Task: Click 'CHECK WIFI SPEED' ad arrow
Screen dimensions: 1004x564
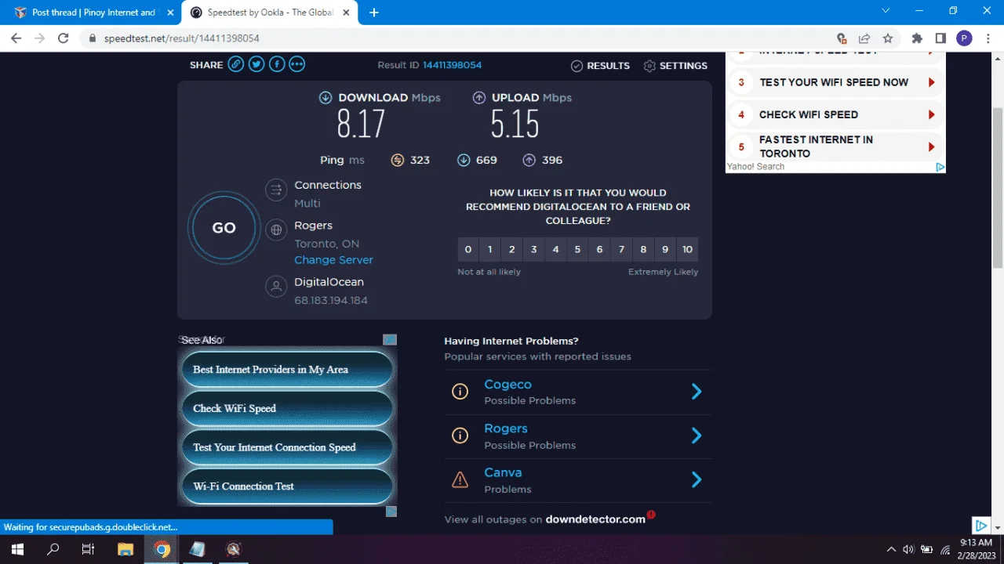Action: [931, 114]
